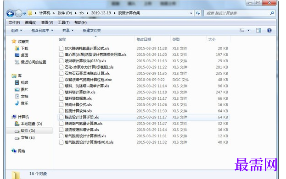Open the 查看(V) menu
This screenshot has height=179, width=286.
click(47, 22)
